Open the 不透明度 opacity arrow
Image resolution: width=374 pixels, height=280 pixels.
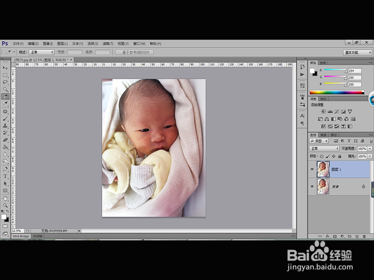(x=370, y=148)
